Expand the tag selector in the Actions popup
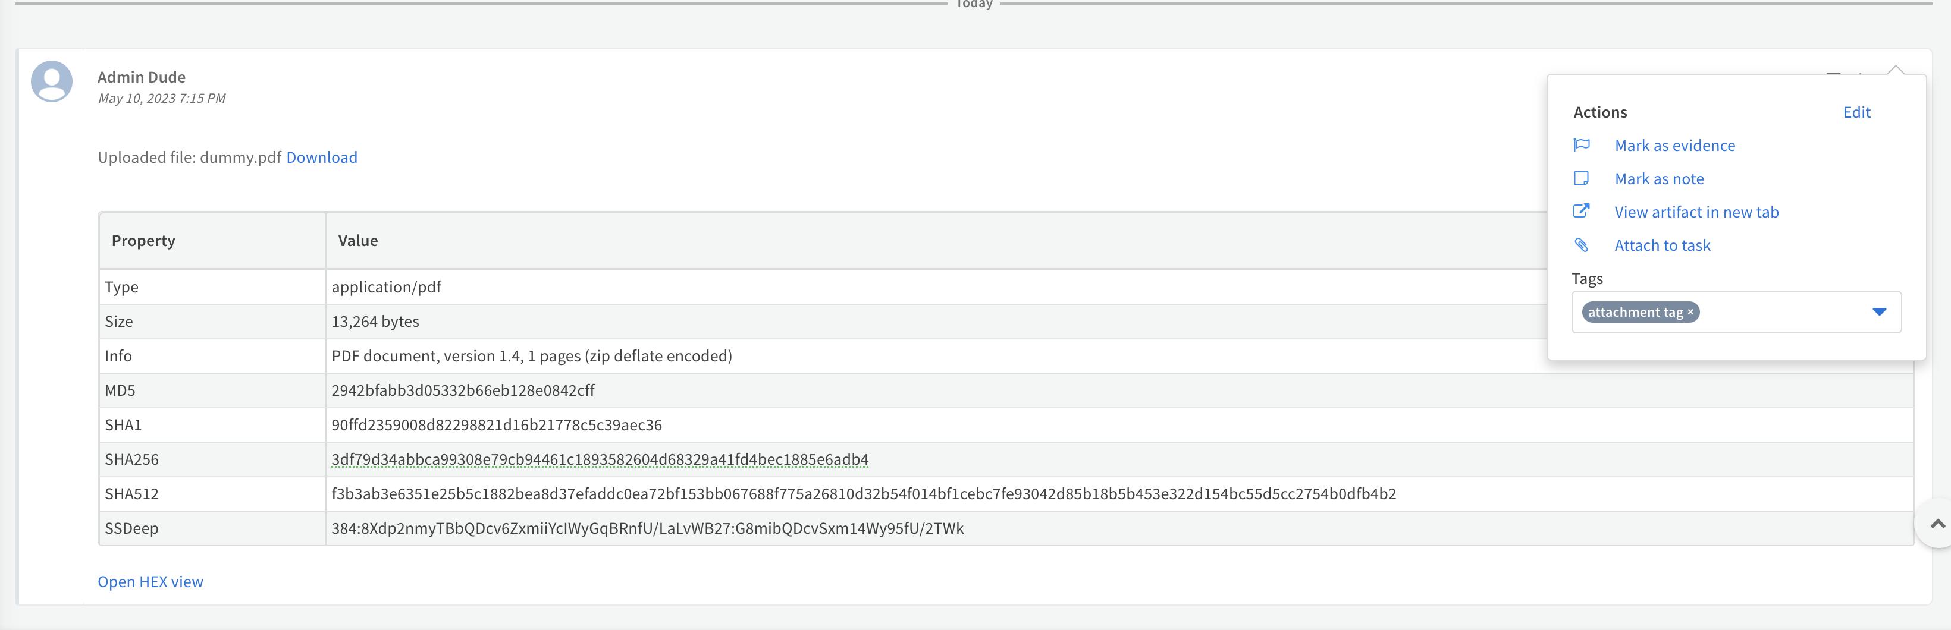 [1879, 311]
